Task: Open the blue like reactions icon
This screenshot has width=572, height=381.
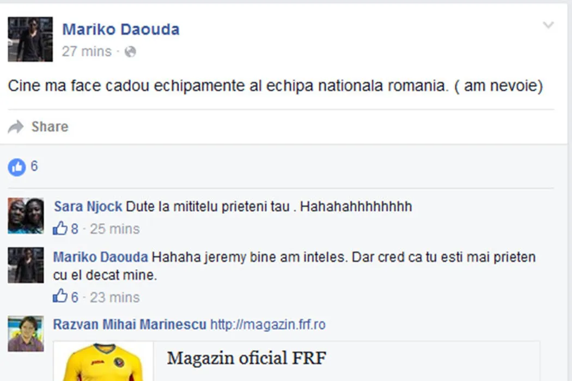Action: [17, 167]
